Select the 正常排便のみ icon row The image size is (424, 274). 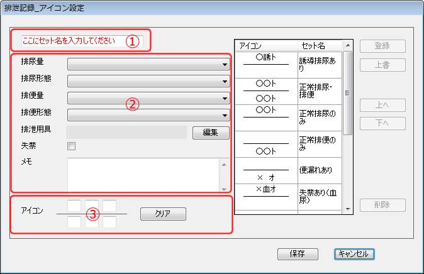tap(289, 143)
